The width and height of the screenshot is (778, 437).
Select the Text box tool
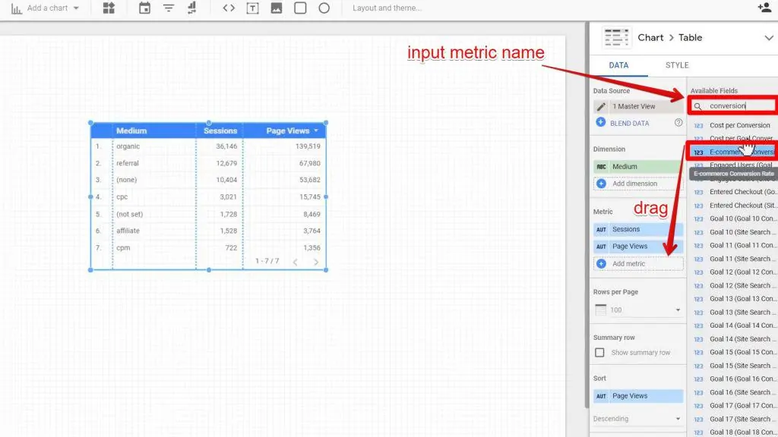coord(253,8)
